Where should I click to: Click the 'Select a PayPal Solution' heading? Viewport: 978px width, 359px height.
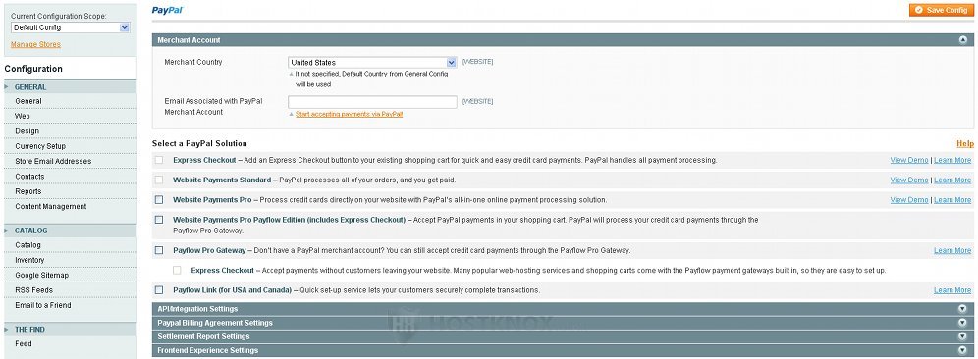point(199,143)
